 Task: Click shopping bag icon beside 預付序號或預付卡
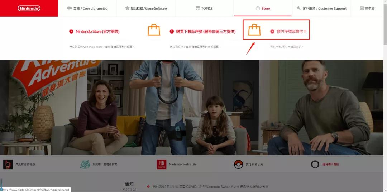click(254, 30)
